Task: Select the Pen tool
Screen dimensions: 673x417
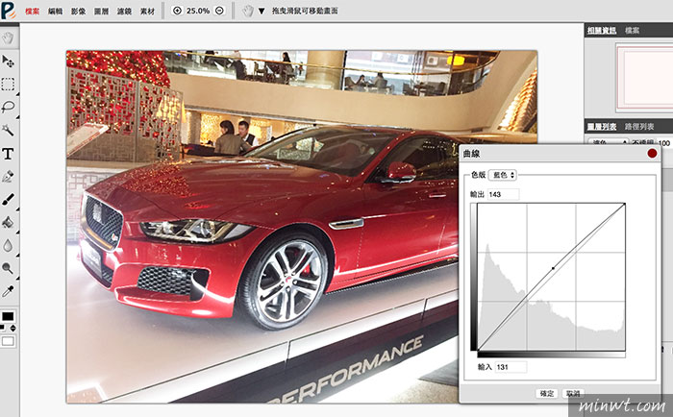Action: click(x=8, y=177)
